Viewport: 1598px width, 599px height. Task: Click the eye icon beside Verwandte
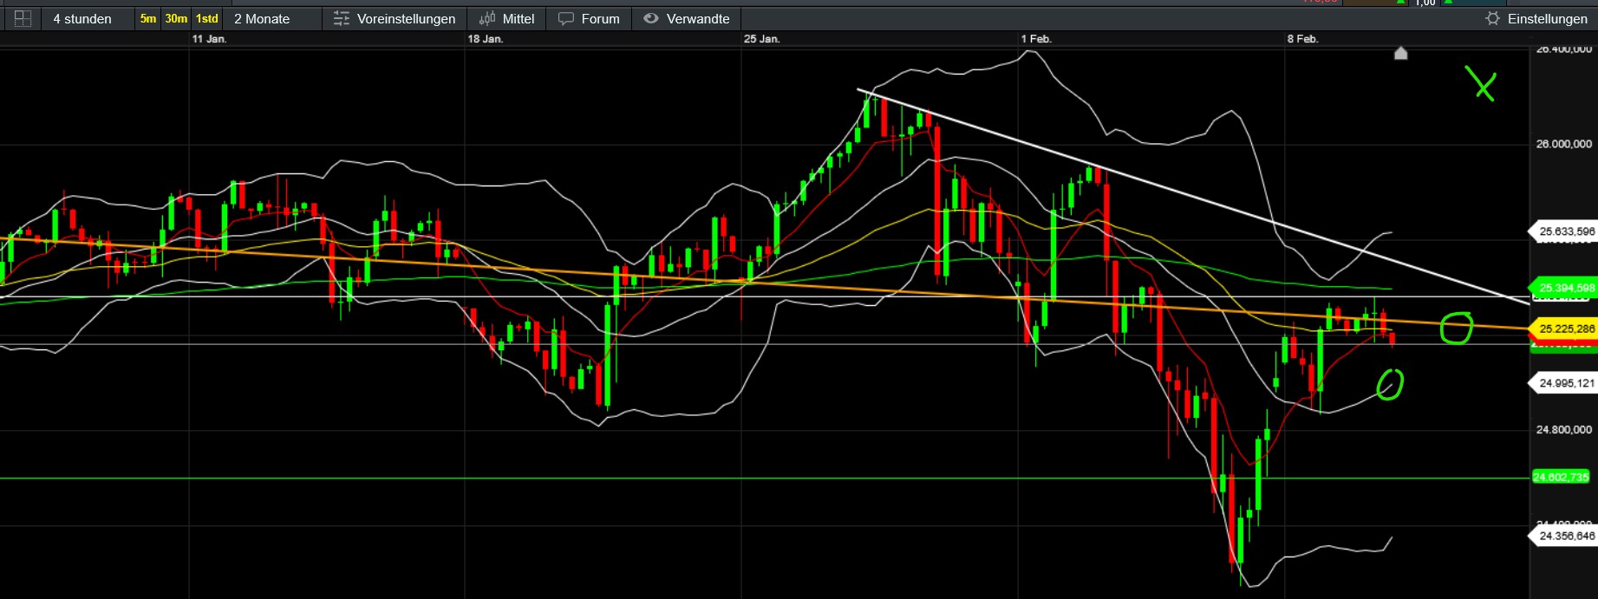tap(651, 18)
